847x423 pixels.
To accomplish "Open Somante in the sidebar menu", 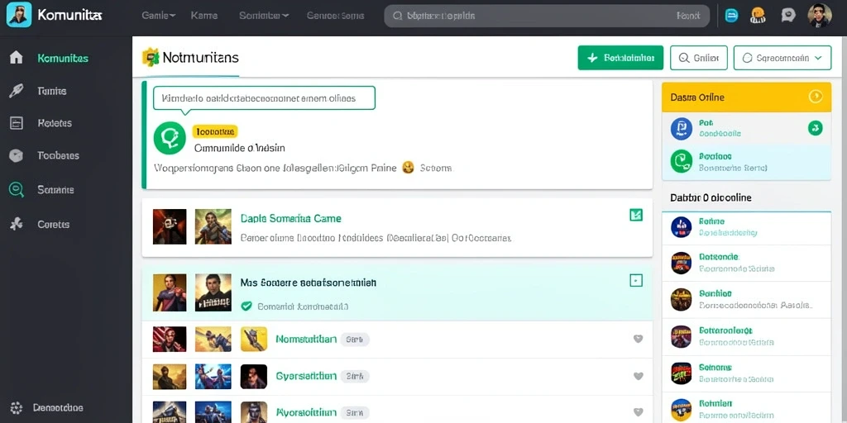I will point(55,189).
